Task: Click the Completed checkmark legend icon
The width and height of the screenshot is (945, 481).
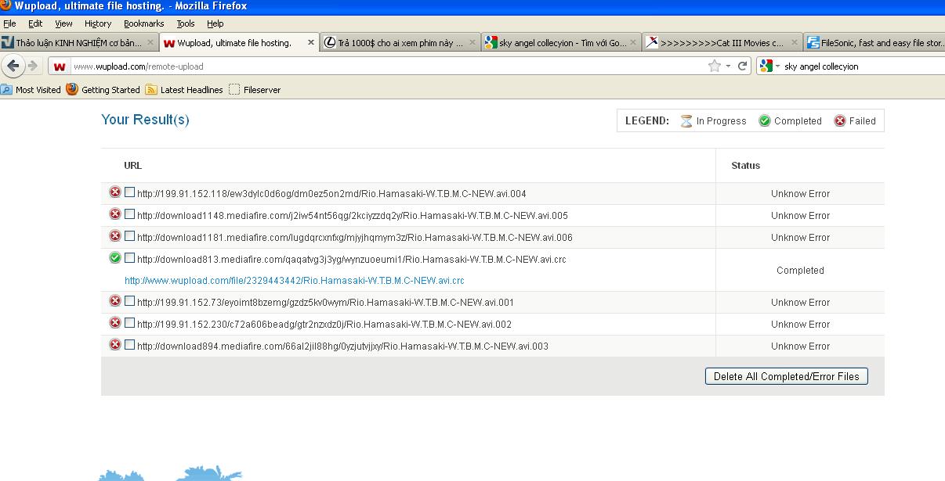Action: [x=764, y=120]
